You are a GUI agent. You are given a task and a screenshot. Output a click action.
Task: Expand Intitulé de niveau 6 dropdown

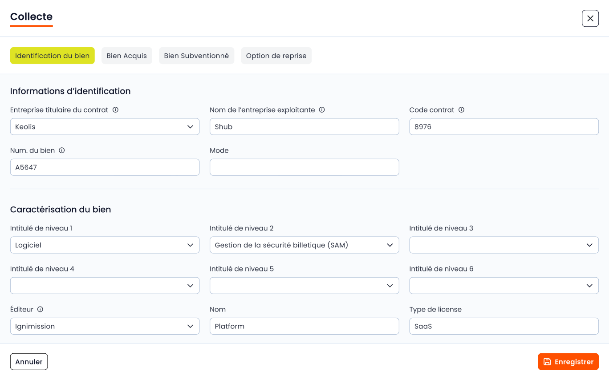point(503,286)
